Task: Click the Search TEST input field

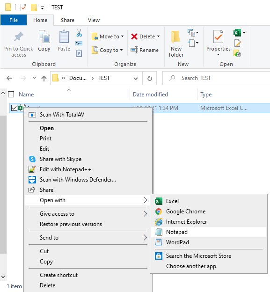Action: (216, 78)
